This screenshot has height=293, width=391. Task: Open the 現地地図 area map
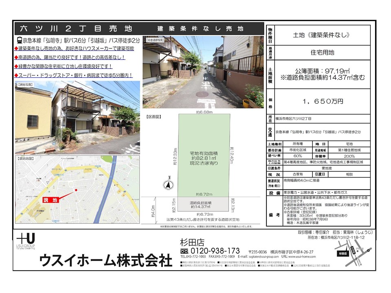[x=77, y=190]
